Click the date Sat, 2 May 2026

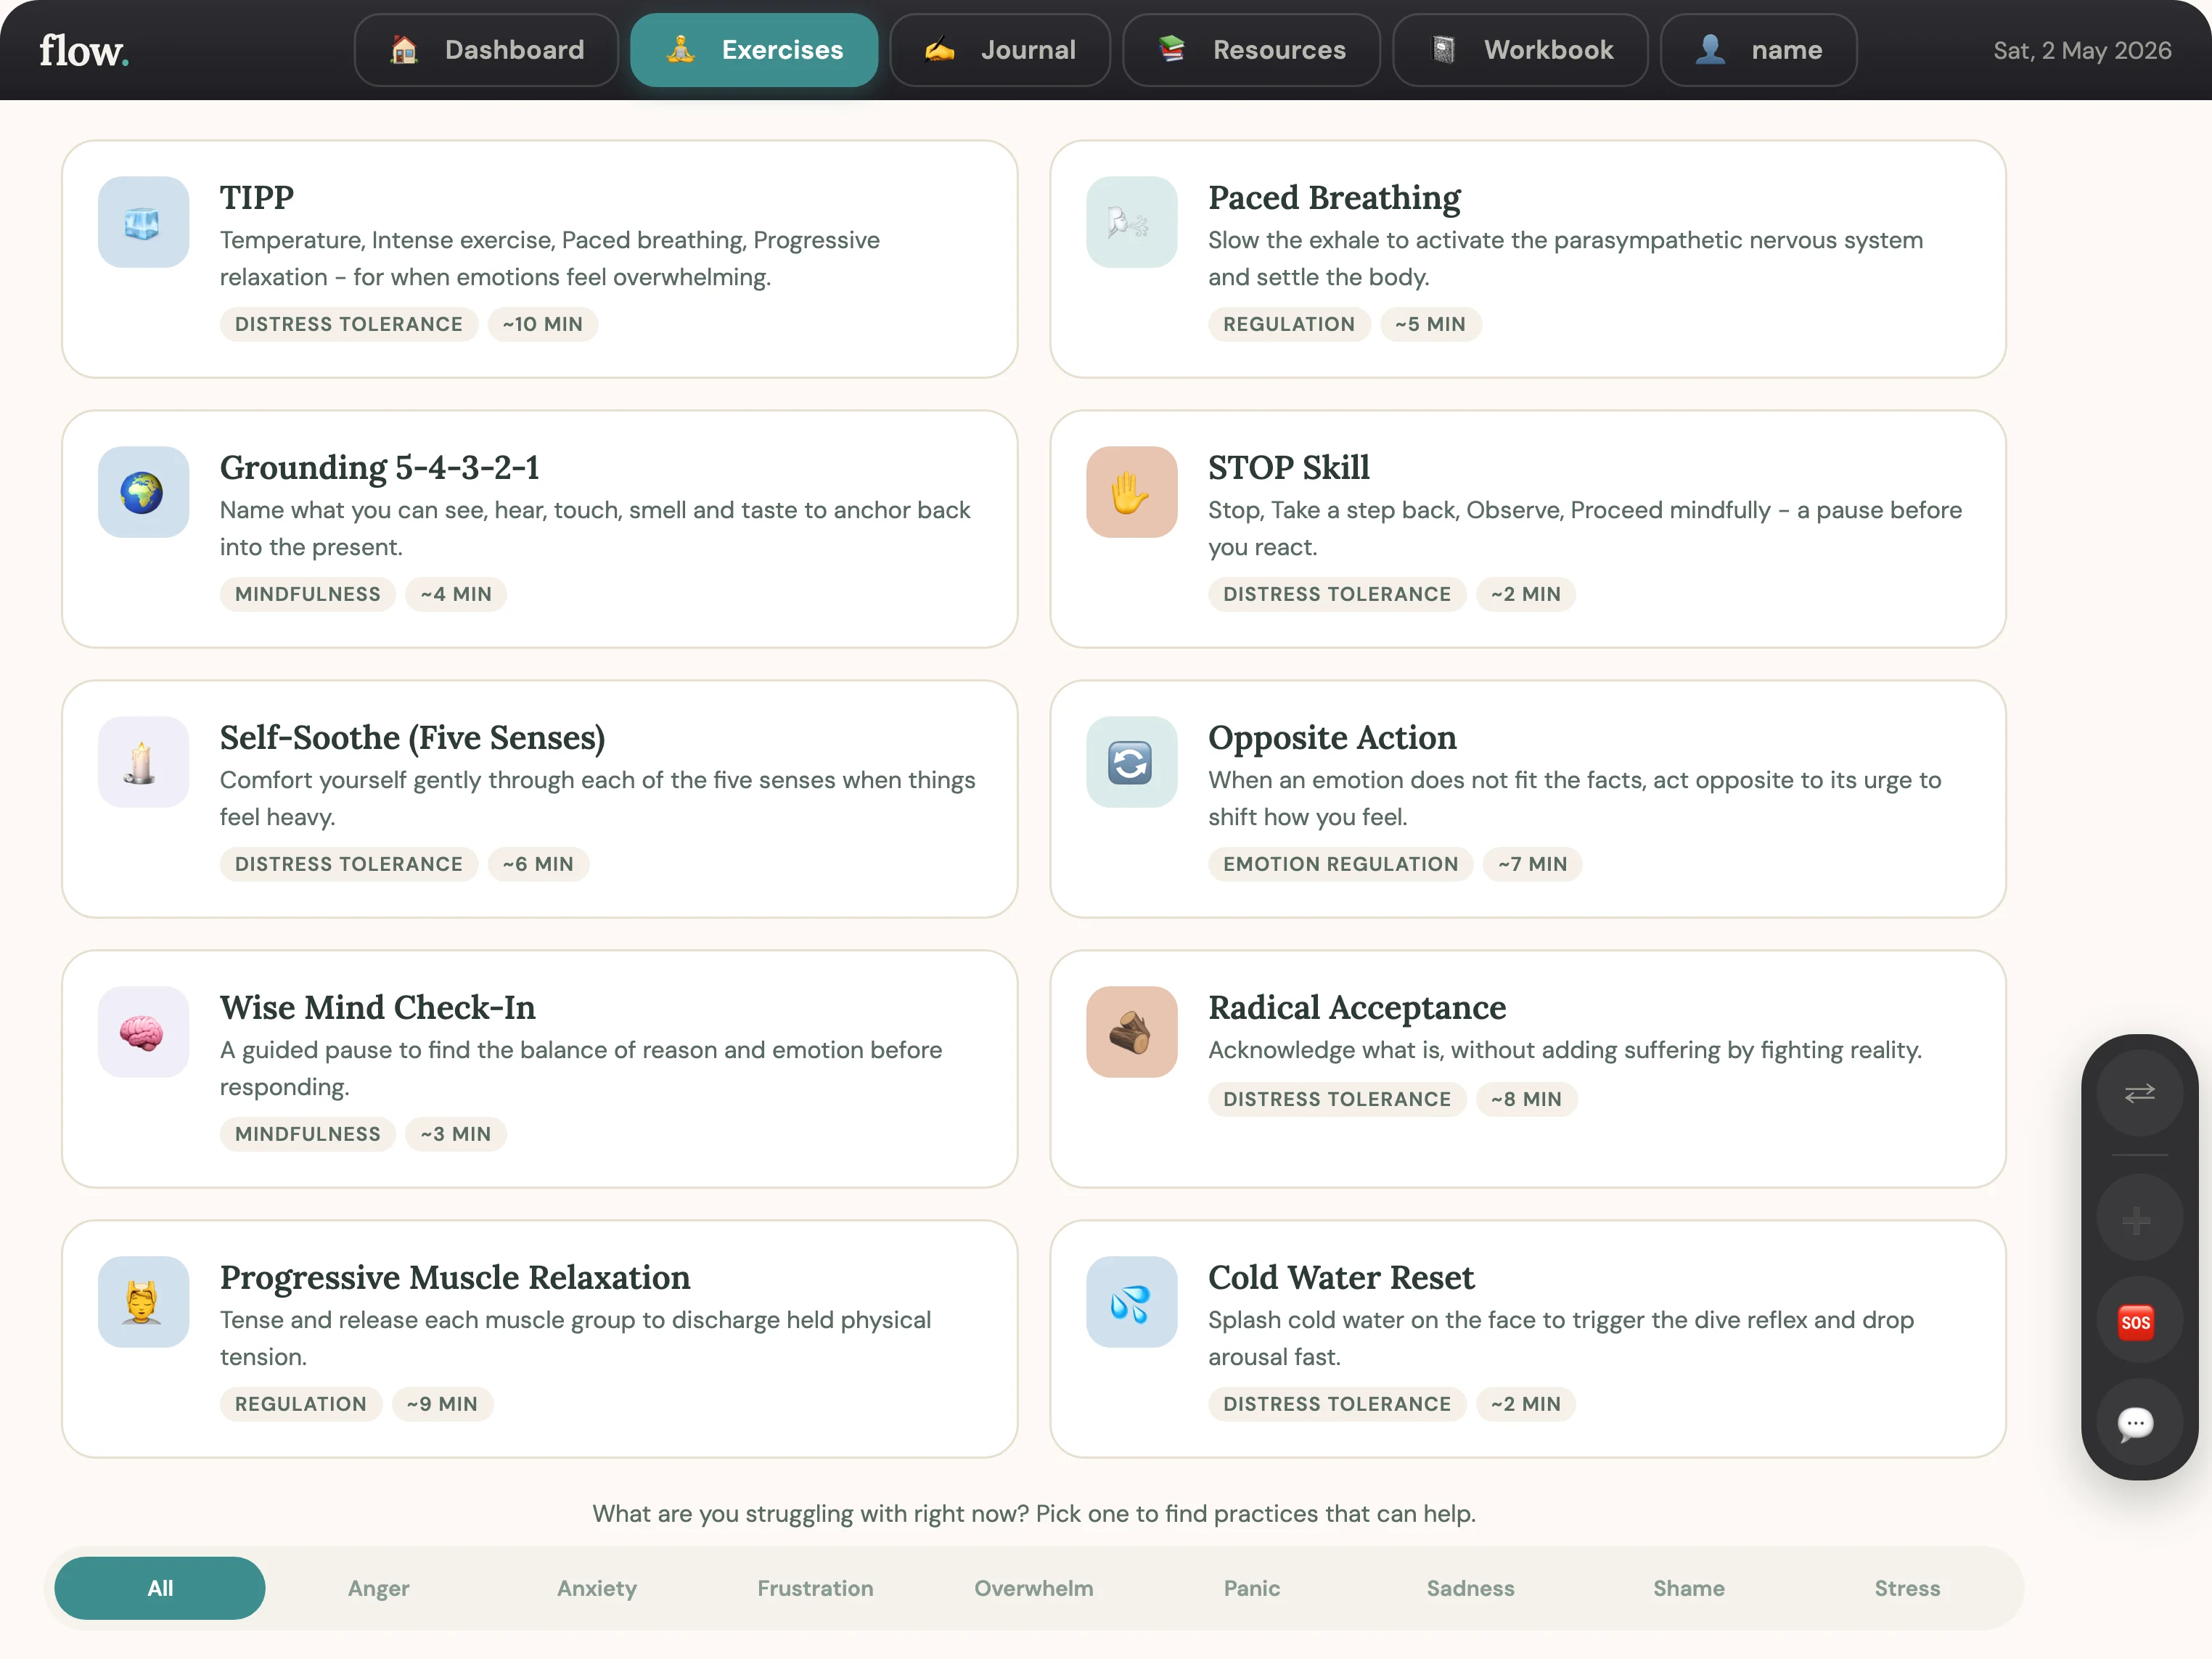[2082, 50]
